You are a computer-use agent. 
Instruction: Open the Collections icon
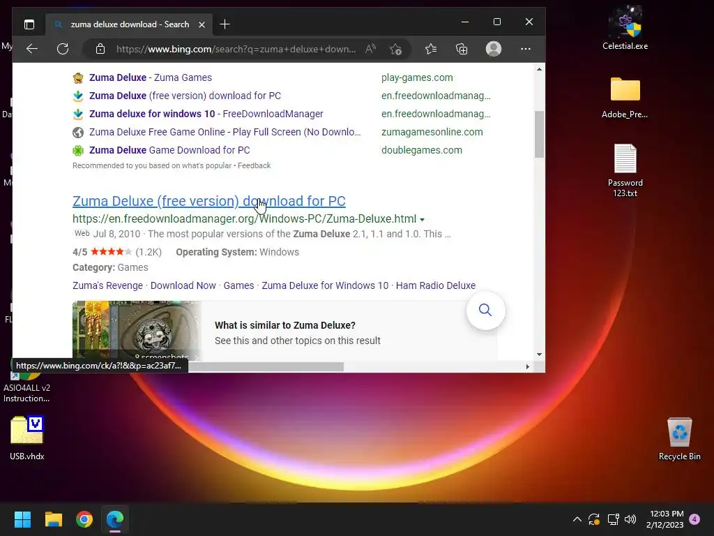pos(462,49)
